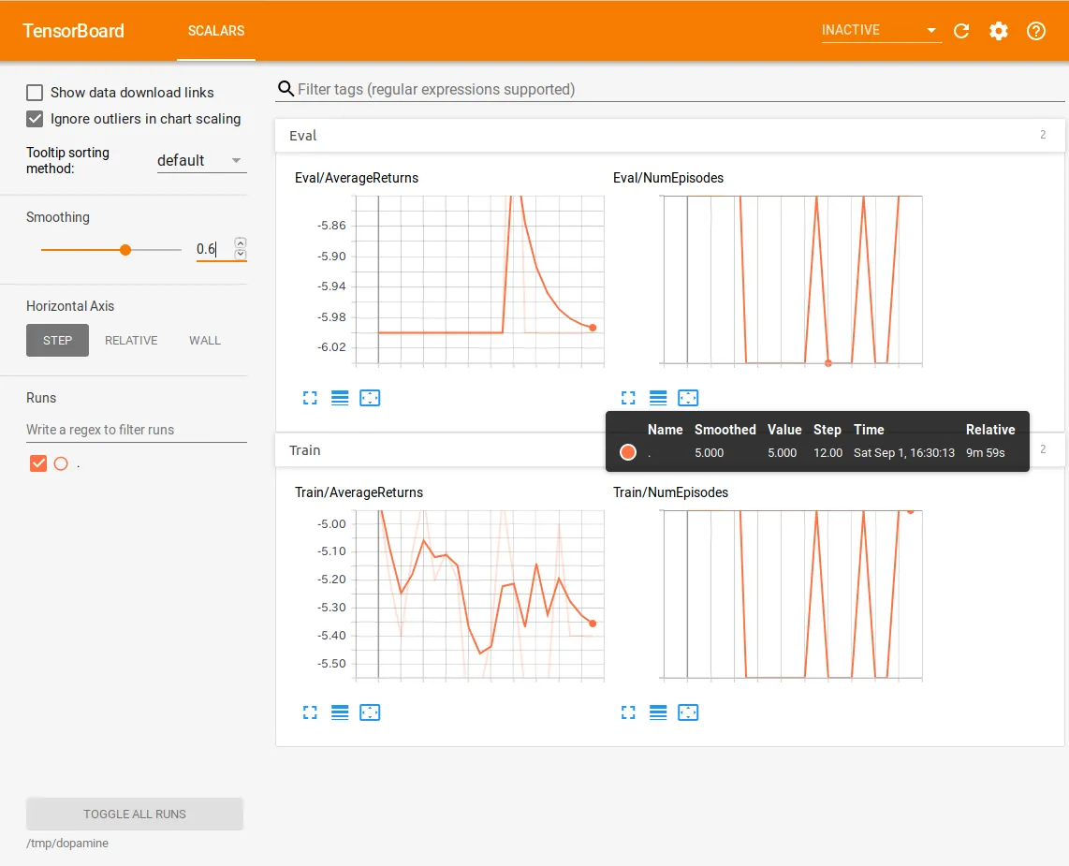Enable Show data download links checkbox
This screenshot has height=866, width=1069.
point(35,93)
